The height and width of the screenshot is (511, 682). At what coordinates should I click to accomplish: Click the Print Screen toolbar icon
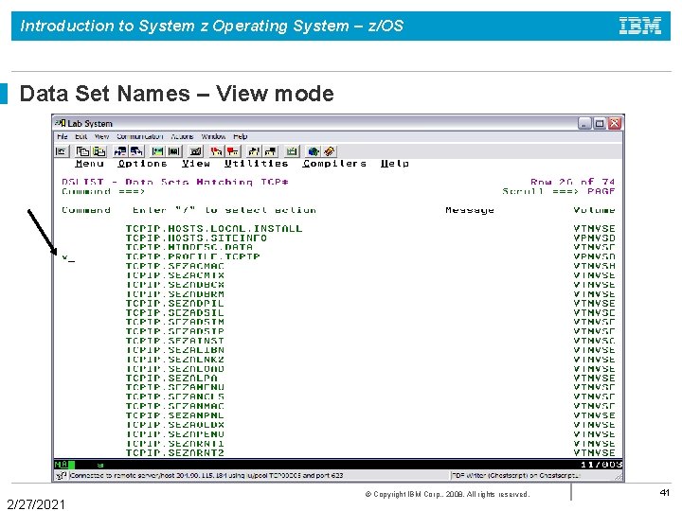pos(62,151)
